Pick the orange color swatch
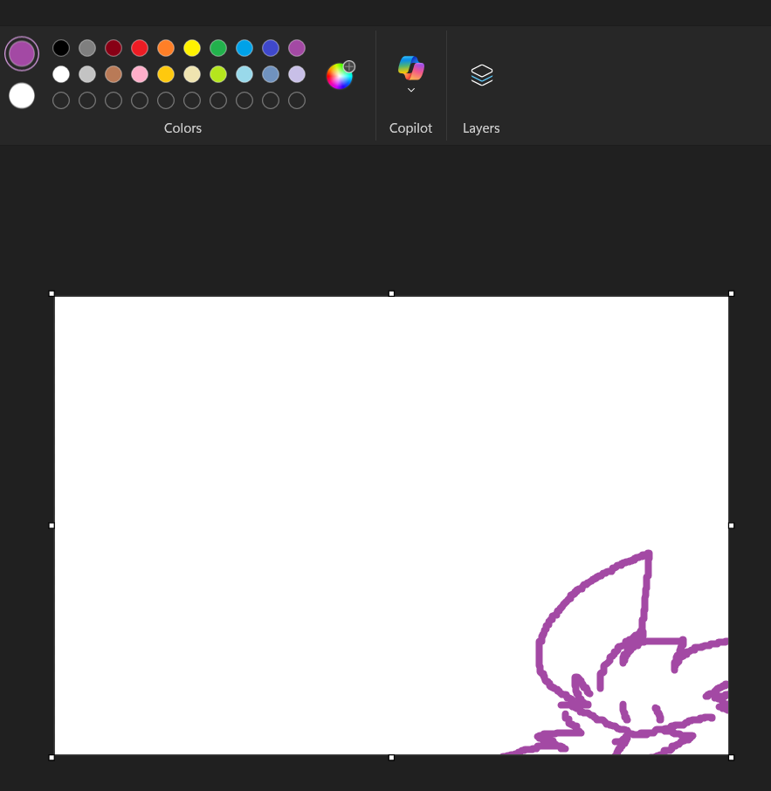The height and width of the screenshot is (791, 771). point(166,48)
